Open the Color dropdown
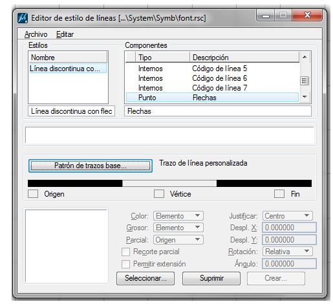The width and height of the screenshot is (333, 304). point(178,216)
